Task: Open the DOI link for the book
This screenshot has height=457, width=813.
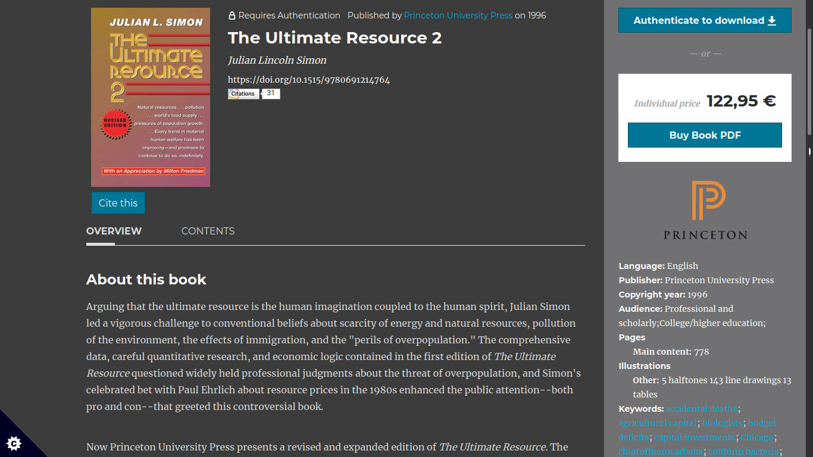Action: 309,80
